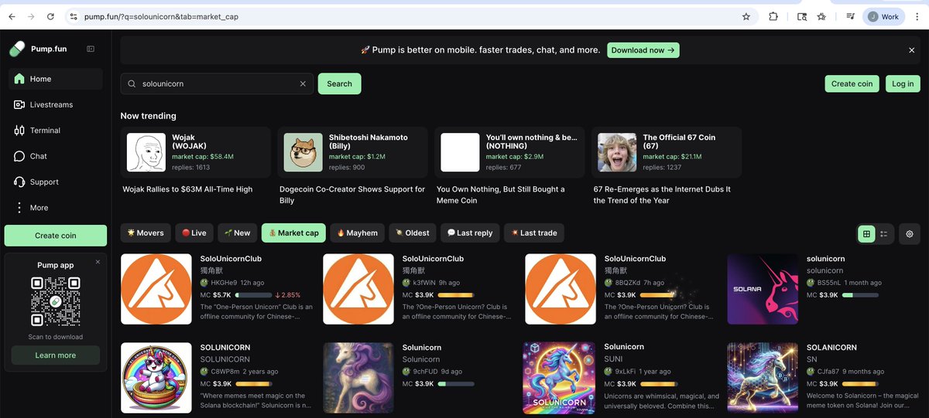Open The Official 67 Coin image
Viewport: 929px width, 418px height.
point(617,152)
